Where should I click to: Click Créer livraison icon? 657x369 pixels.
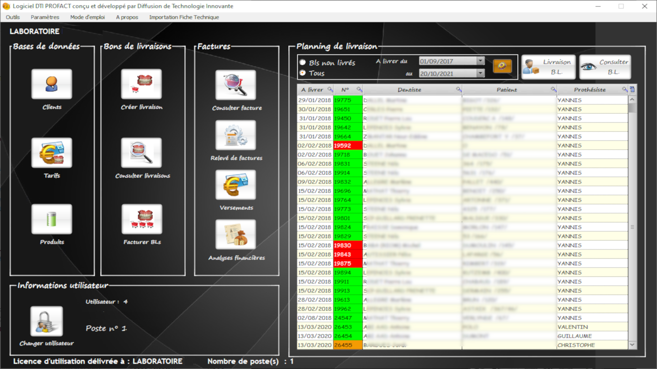point(141,84)
